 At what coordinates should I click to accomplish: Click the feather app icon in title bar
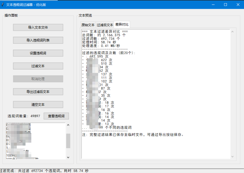click(x=3, y=5)
